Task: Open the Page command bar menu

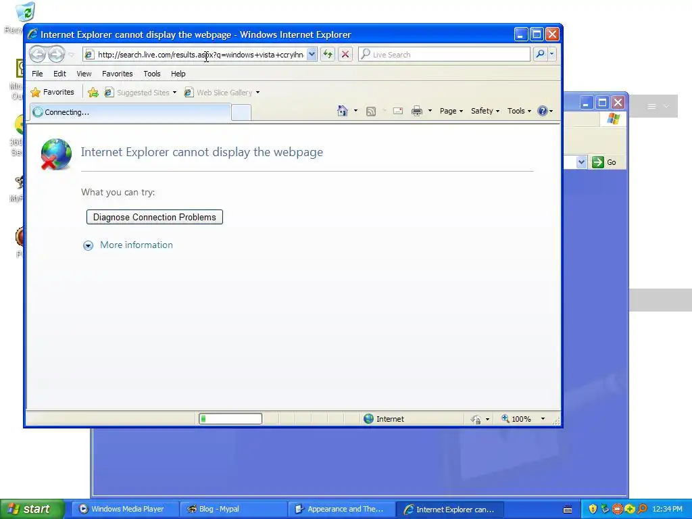Action: pyautogui.click(x=451, y=111)
